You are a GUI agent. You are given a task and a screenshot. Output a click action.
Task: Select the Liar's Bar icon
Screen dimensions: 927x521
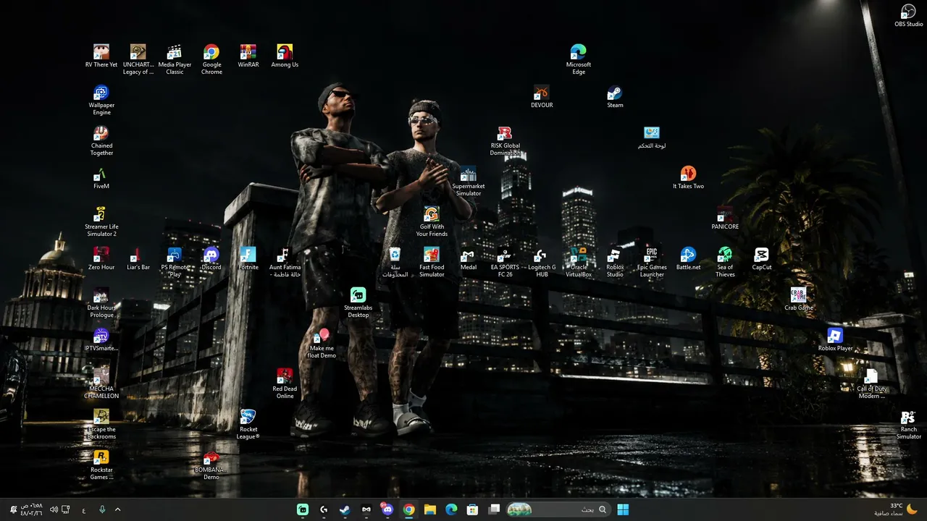click(x=138, y=259)
